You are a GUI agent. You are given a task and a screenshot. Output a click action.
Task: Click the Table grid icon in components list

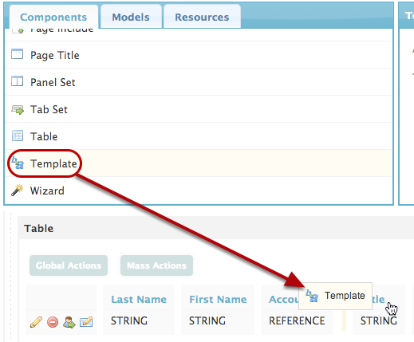click(18, 136)
